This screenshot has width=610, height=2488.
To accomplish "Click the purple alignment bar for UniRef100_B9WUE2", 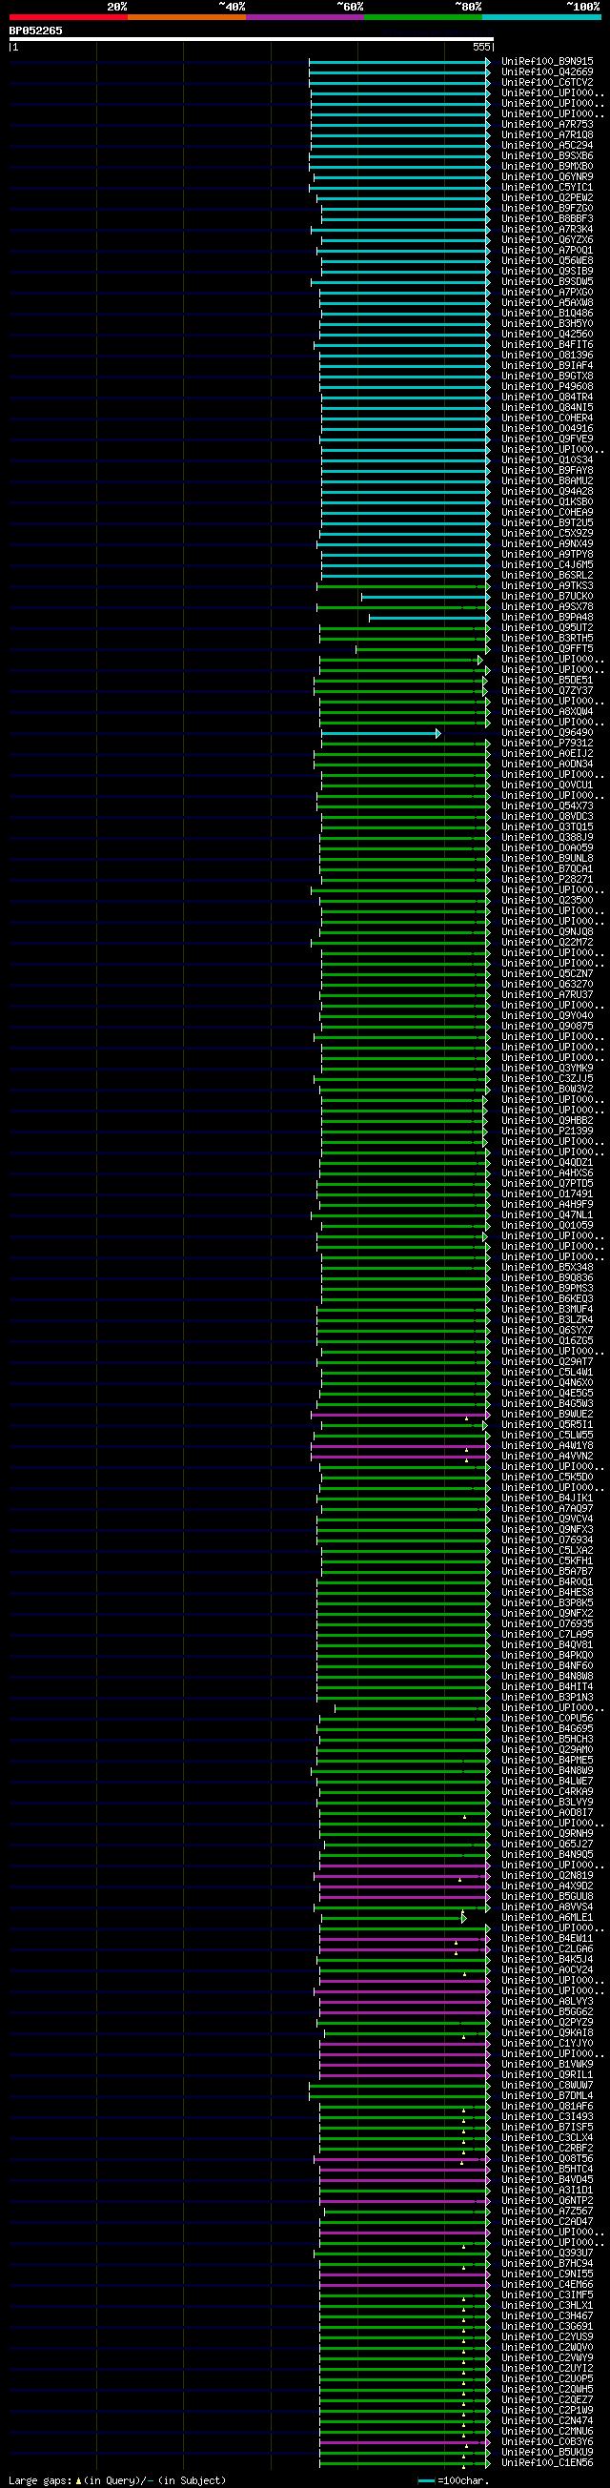I will pyautogui.click(x=400, y=1415).
